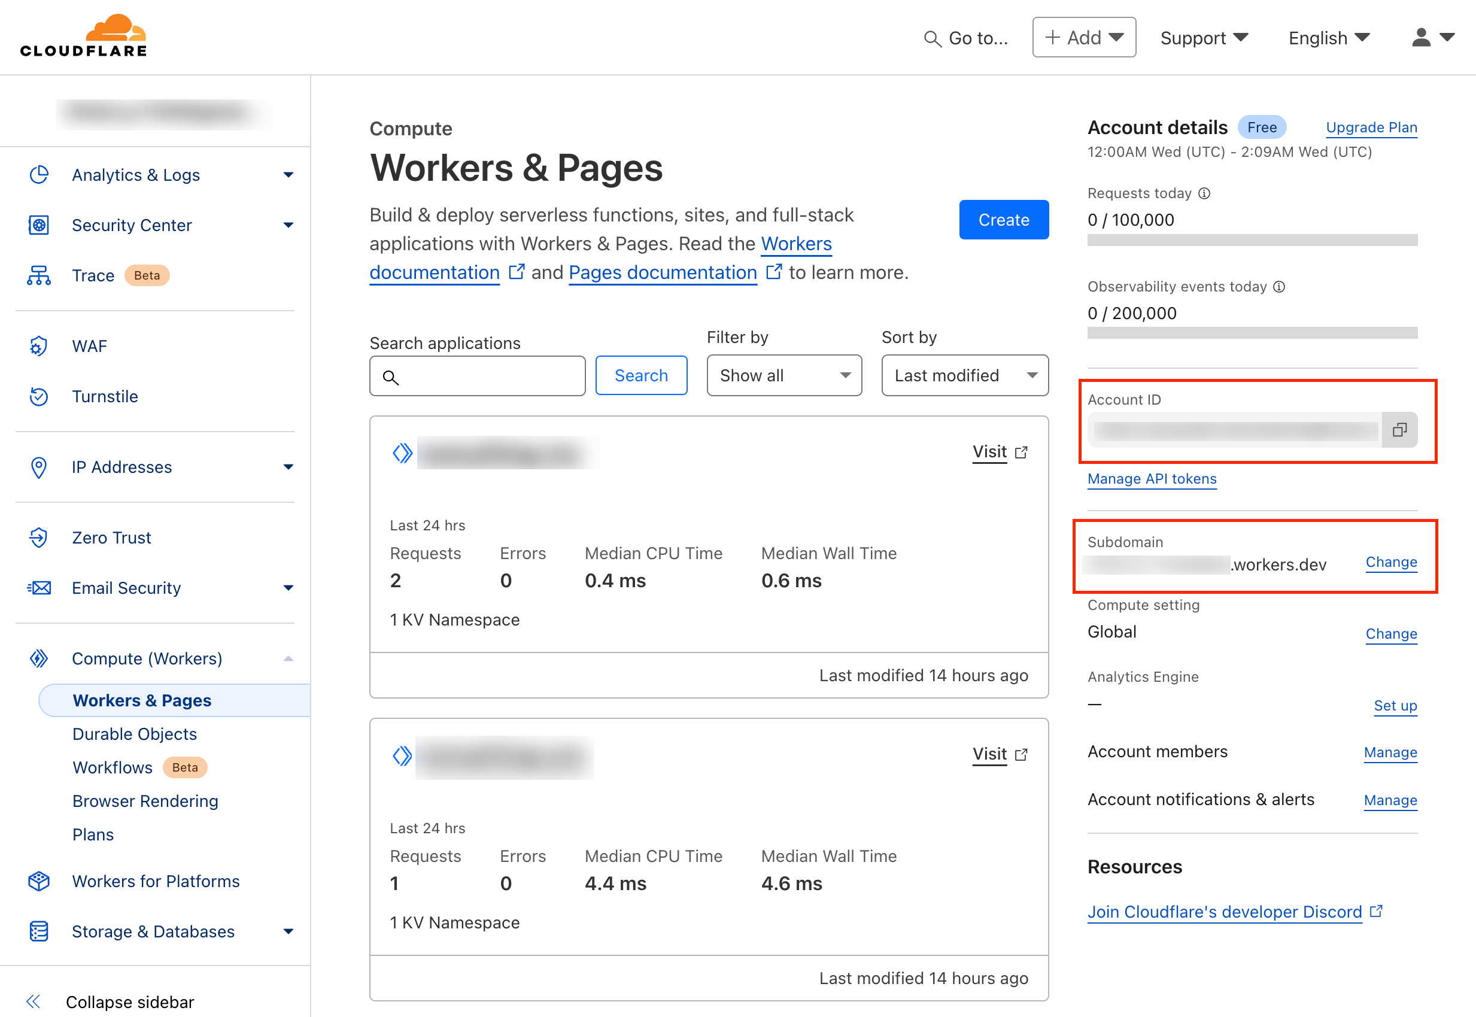Open Workers for Platforms in sidebar
This screenshot has width=1476, height=1017.
coord(156,881)
